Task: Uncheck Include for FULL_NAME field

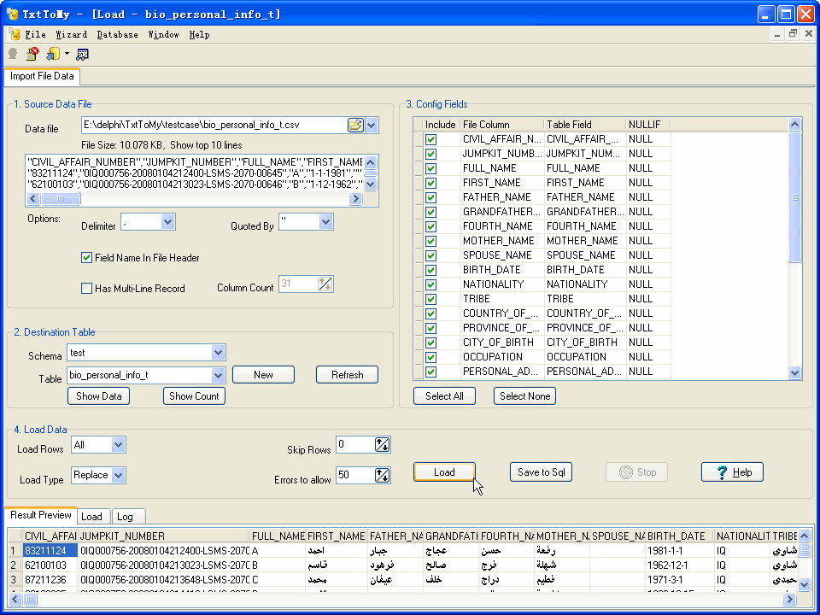Action: (x=430, y=169)
